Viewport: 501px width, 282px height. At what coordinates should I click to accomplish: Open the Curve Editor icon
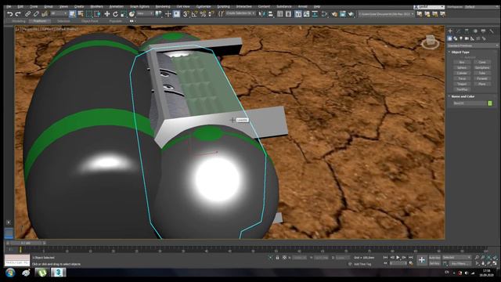coord(306,14)
